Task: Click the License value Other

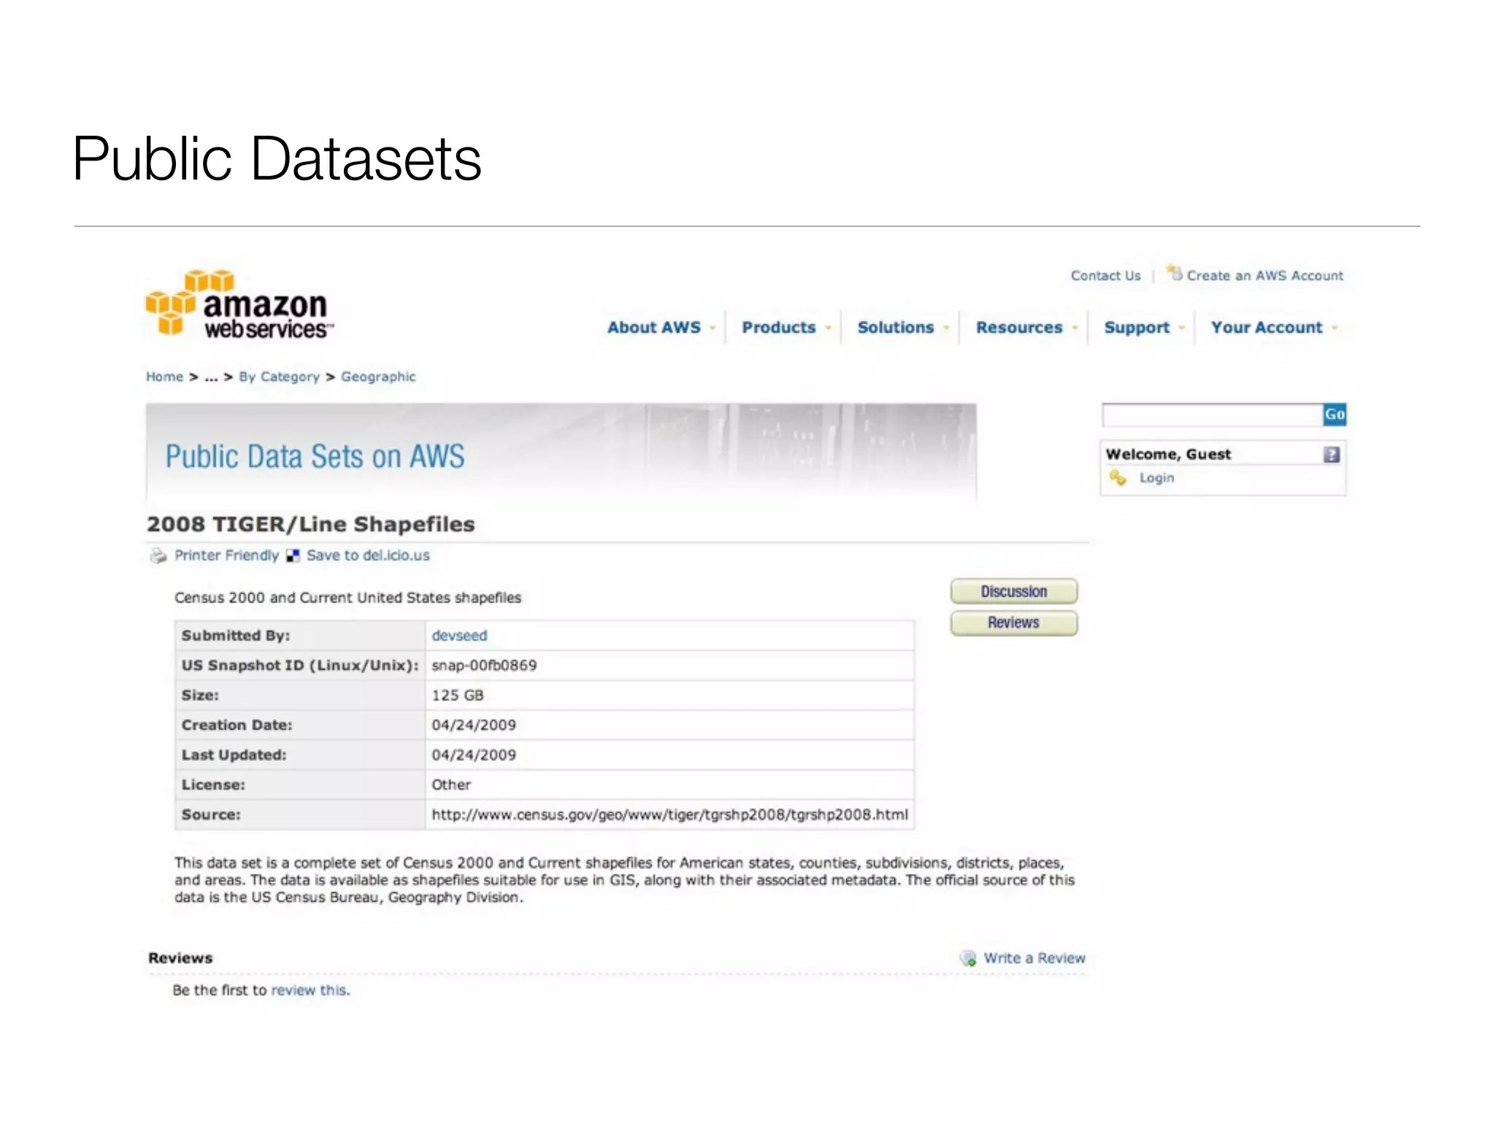Action: click(451, 785)
